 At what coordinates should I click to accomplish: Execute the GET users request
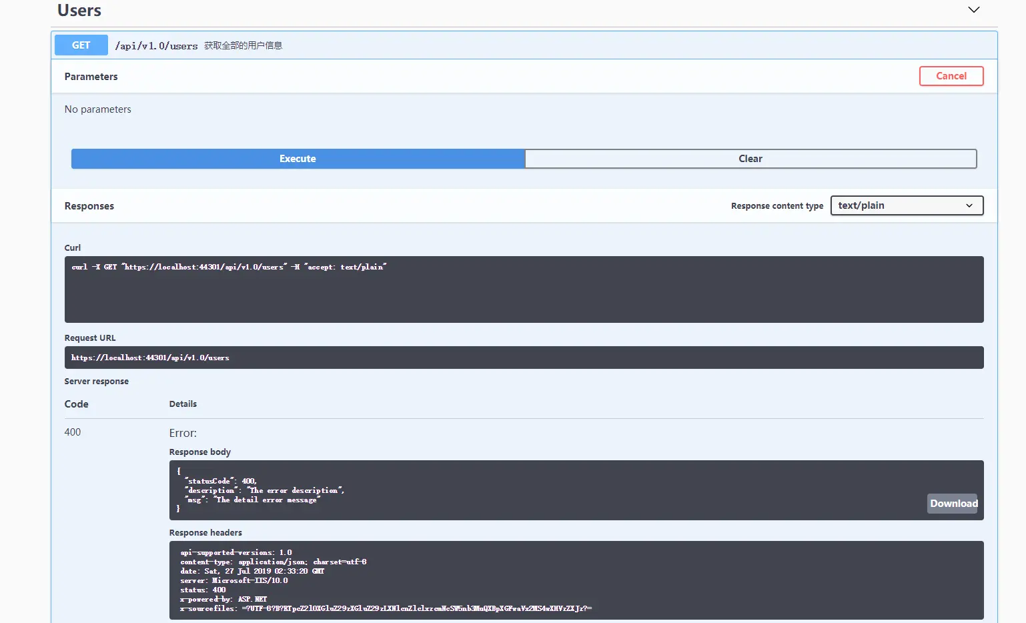298,159
